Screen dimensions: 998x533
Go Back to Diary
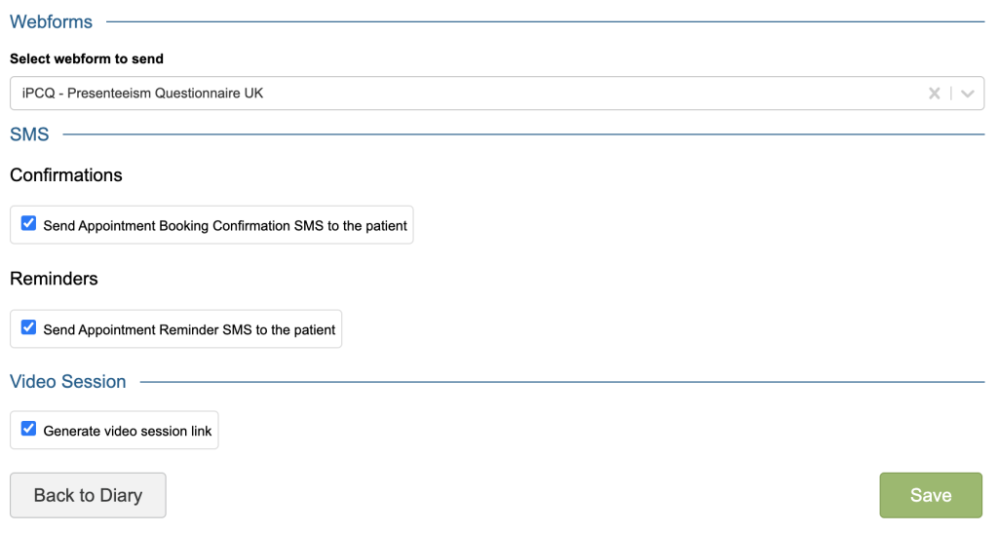[x=88, y=495]
